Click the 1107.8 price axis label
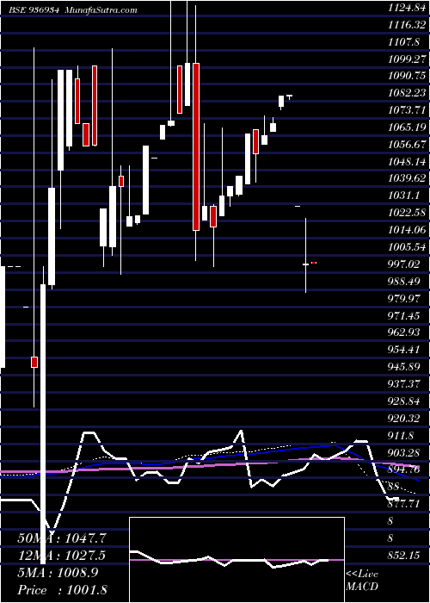430x603 pixels. [x=403, y=42]
